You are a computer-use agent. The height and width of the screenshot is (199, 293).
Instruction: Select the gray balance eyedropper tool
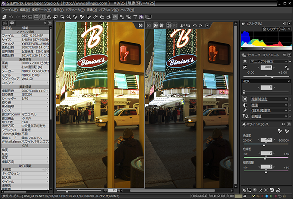click(75, 17)
